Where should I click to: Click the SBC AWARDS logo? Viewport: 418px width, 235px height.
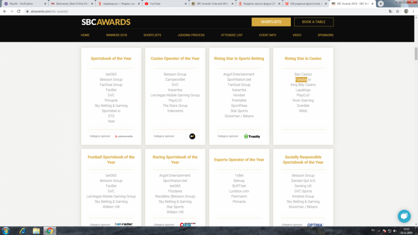pos(106,22)
